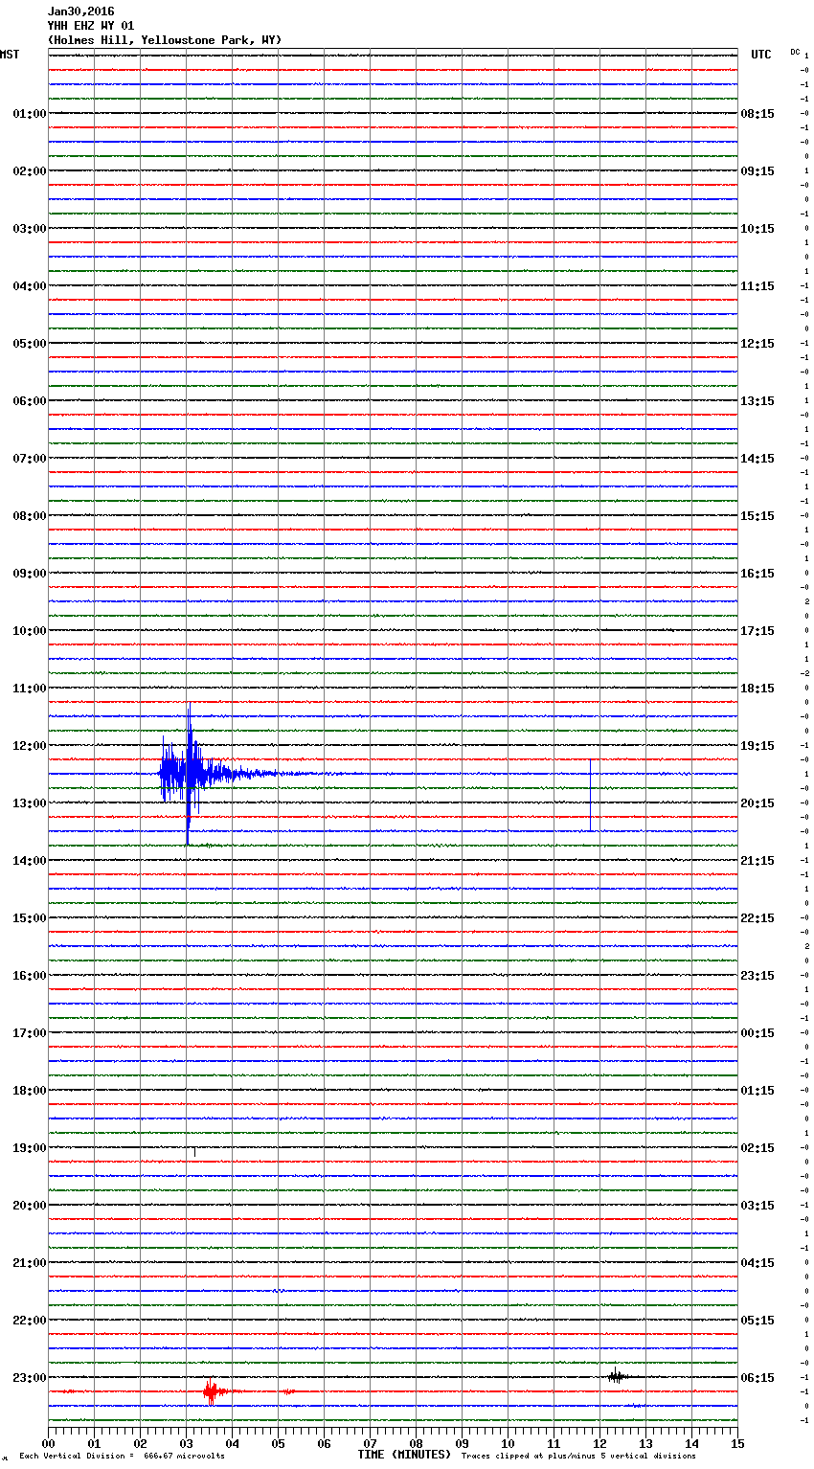Select the "03:00" MST row label
This screenshot has height=1469, width=814.
pos(29,229)
